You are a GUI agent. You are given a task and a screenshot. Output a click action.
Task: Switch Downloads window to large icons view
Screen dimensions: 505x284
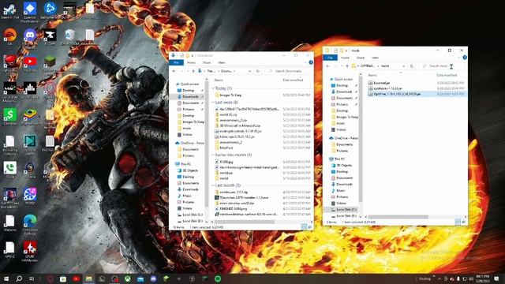click(x=309, y=227)
